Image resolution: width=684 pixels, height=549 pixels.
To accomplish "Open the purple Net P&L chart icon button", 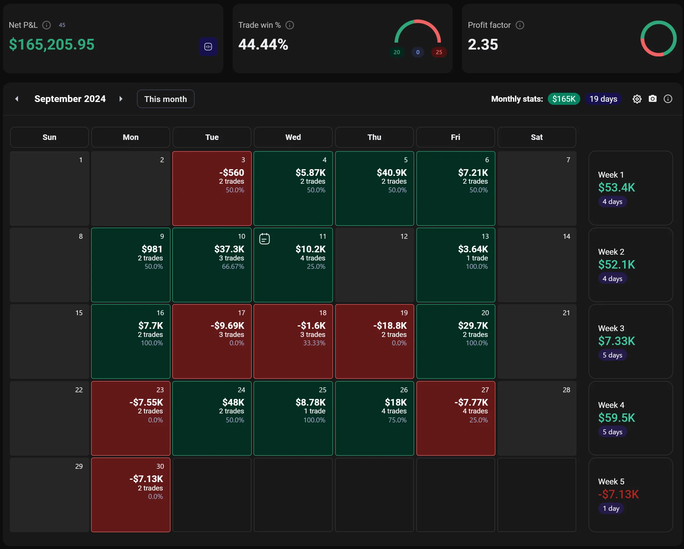I will tap(208, 47).
